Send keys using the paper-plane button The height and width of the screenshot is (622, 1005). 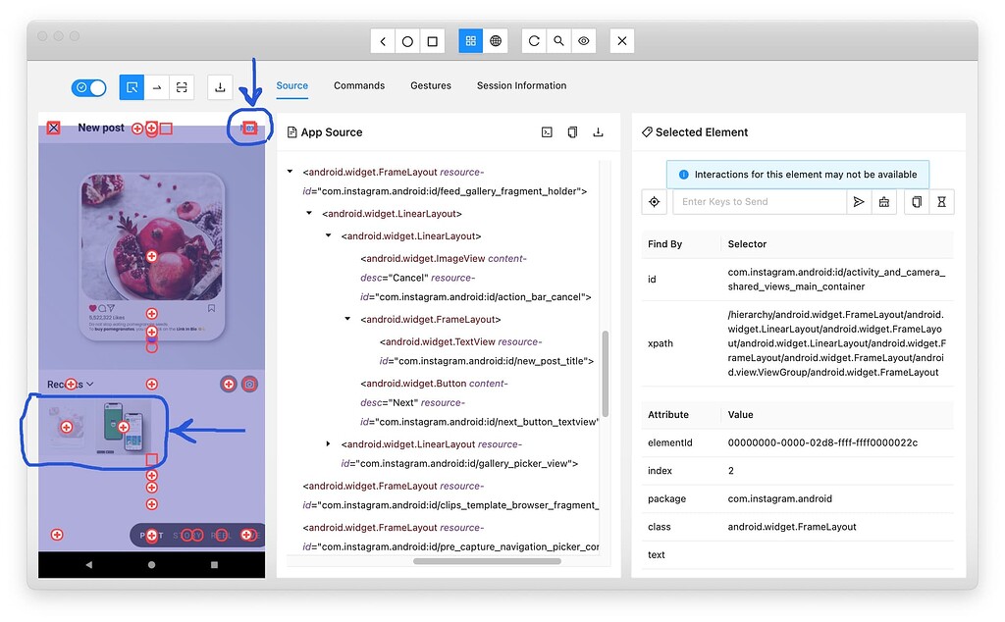pos(858,201)
